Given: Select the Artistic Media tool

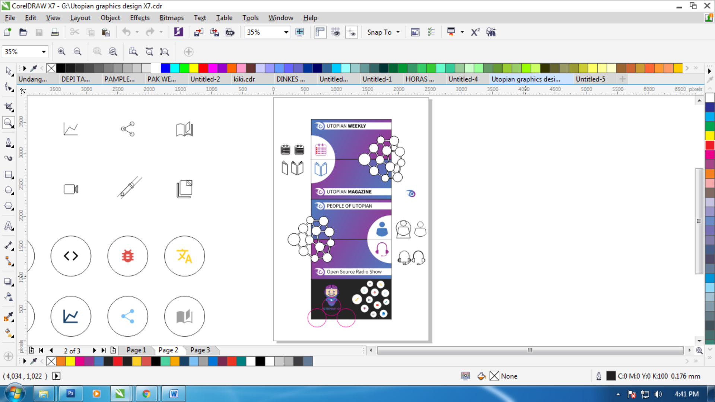Looking at the screenshot, I should coord(8,158).
